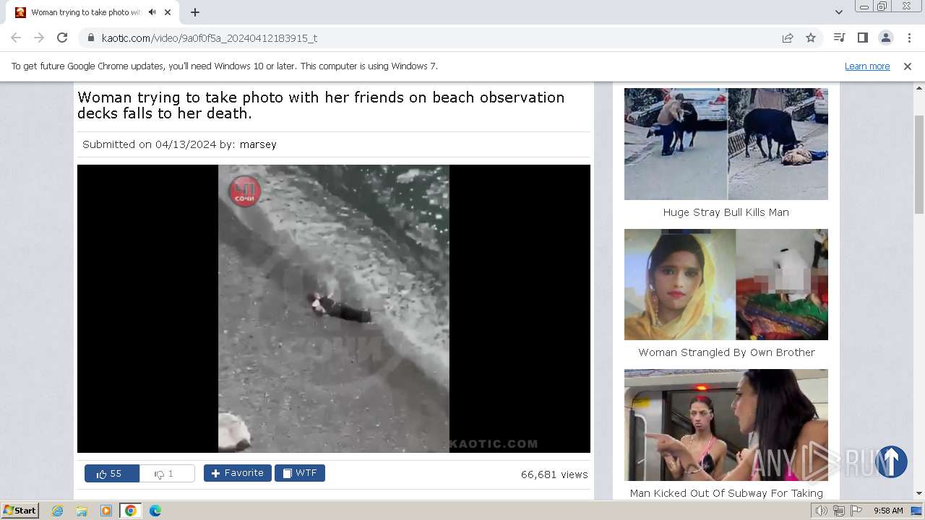This screenshot has width=925, height=520.
Task: Dislike the video with thumbs down 1
Action: (167, 474)
